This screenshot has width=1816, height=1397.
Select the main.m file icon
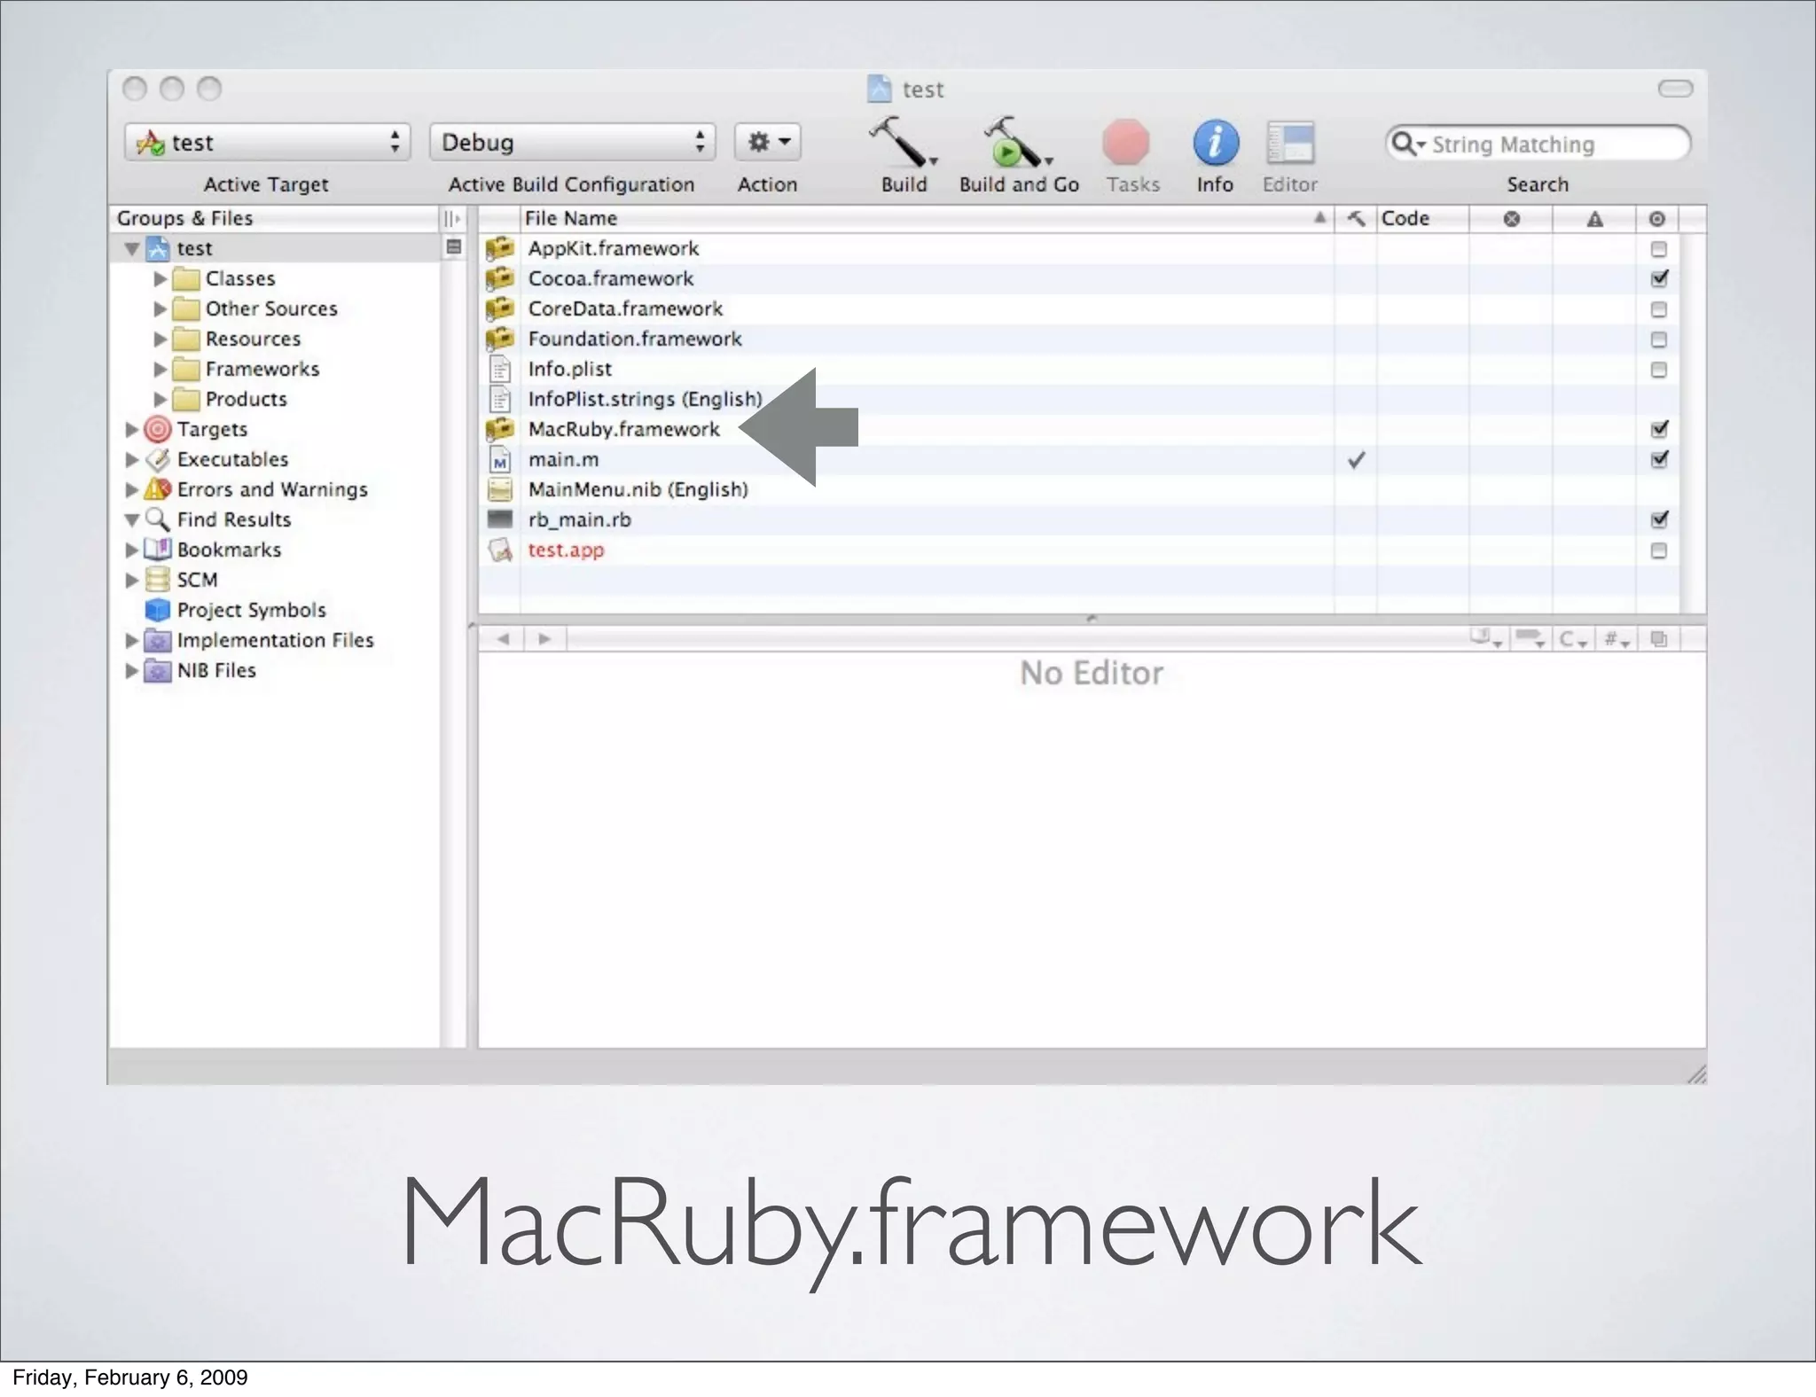coord(500,459)
